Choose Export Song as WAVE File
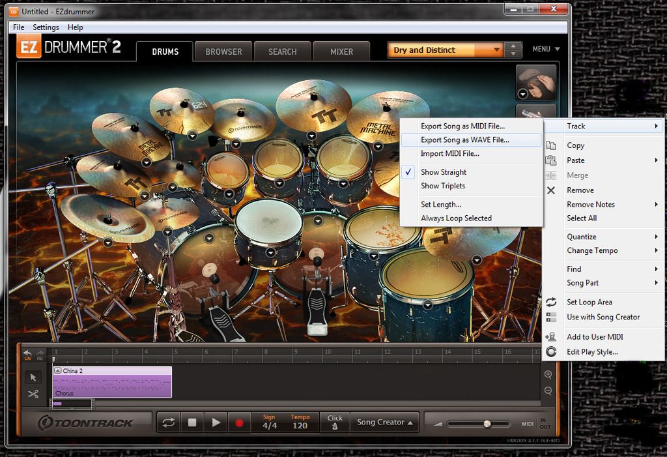The width and height of the screenshot is (667, 457). coord(464,140)
